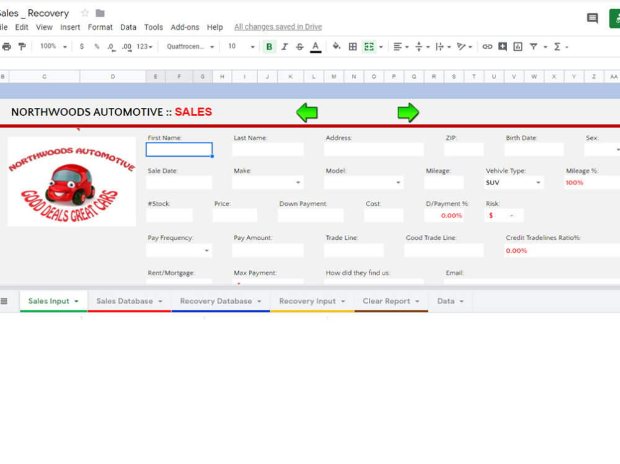Open text rotation options
Screen dimensions: 620x464
pos(464,46)
